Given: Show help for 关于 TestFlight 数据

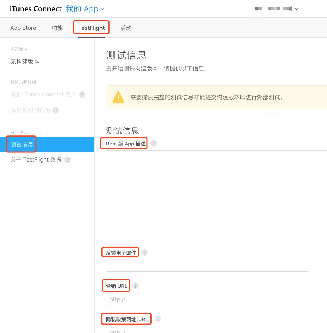Looking at the screenshot, I should click(67, 160).
